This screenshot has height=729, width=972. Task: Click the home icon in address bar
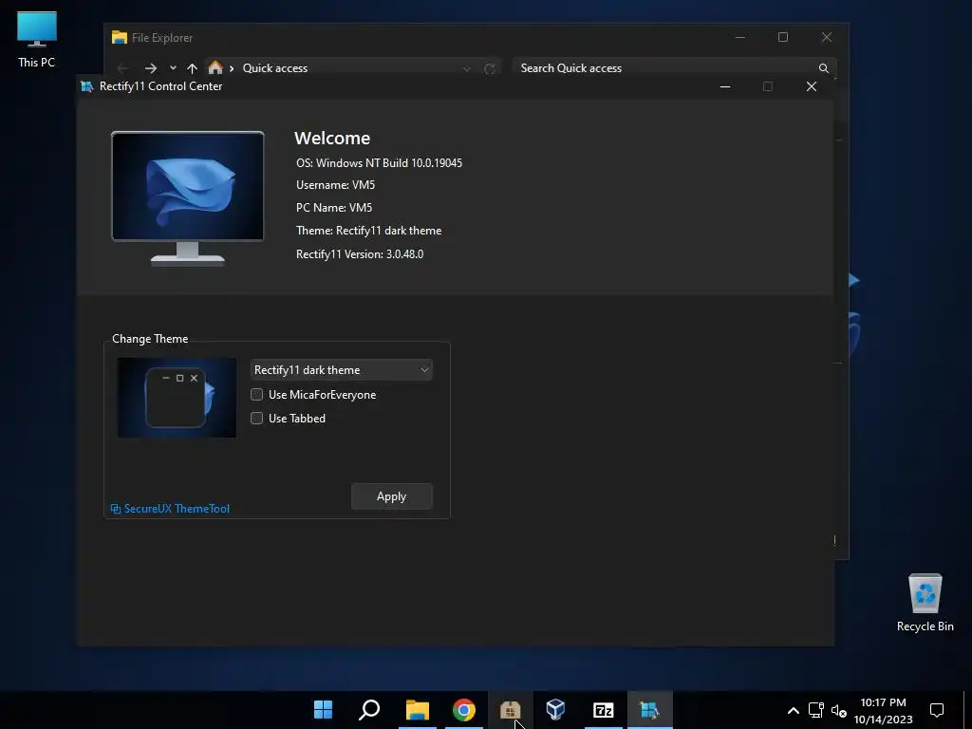[215, 67]
